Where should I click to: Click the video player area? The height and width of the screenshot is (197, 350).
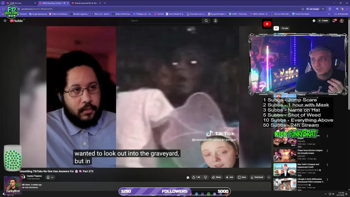tap(145, 97)
